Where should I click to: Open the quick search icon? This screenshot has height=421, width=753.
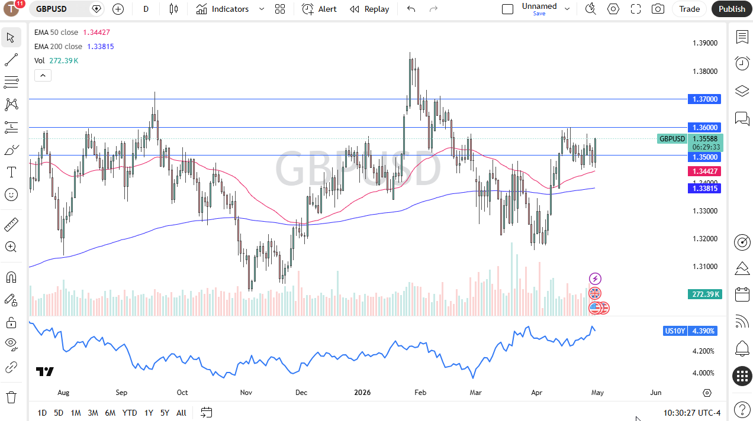coord(591,9)
